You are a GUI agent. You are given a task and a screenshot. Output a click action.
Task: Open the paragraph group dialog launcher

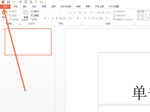(x=134, y=24)
